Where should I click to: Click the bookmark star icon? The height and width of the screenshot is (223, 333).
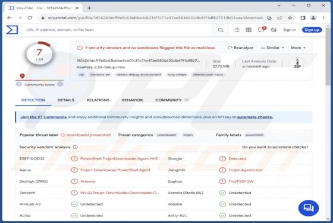point(290,18)
